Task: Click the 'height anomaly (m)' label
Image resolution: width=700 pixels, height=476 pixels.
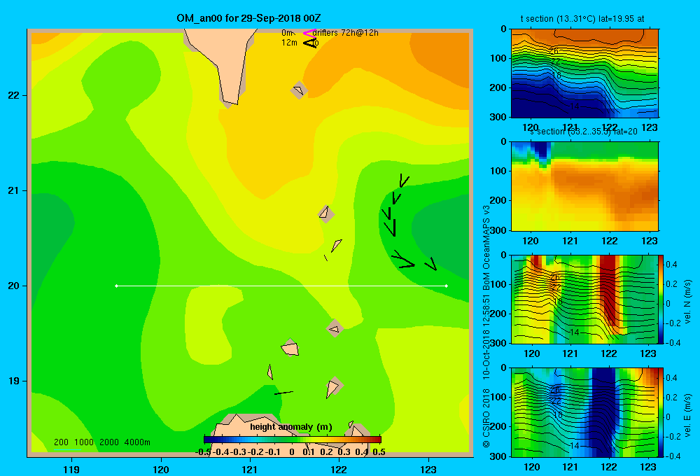Action: (291, 427)
